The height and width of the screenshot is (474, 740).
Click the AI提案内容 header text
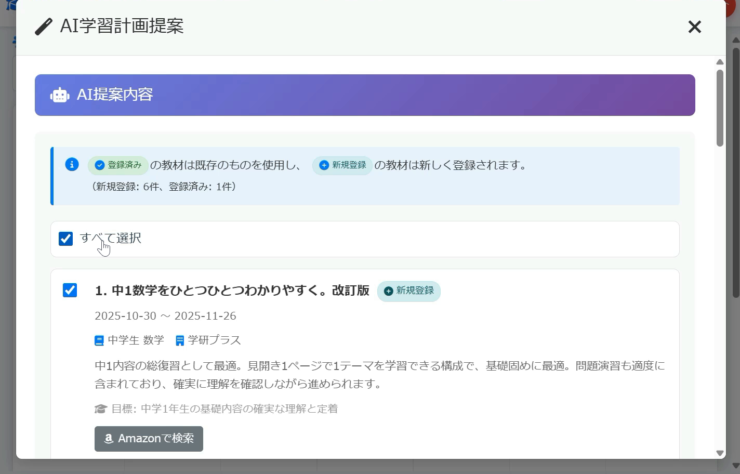[x=115, y=95]
